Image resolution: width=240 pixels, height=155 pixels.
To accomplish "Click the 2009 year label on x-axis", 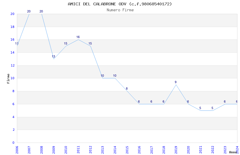I will click(x=54, y=150).
